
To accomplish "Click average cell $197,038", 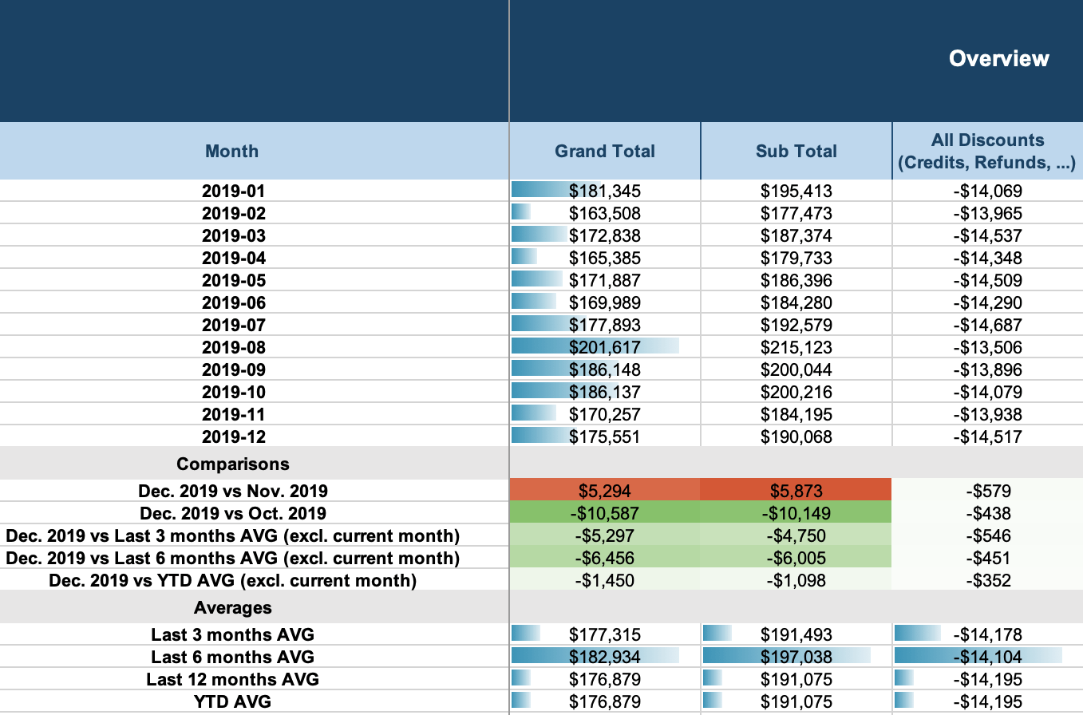I will click(x=796, y=657).
